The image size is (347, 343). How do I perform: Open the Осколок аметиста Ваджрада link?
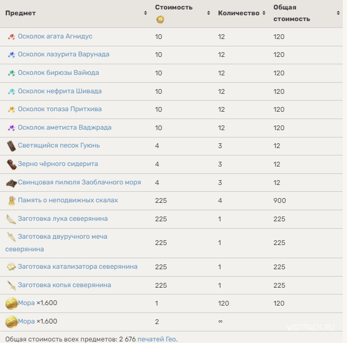point(65,128)
